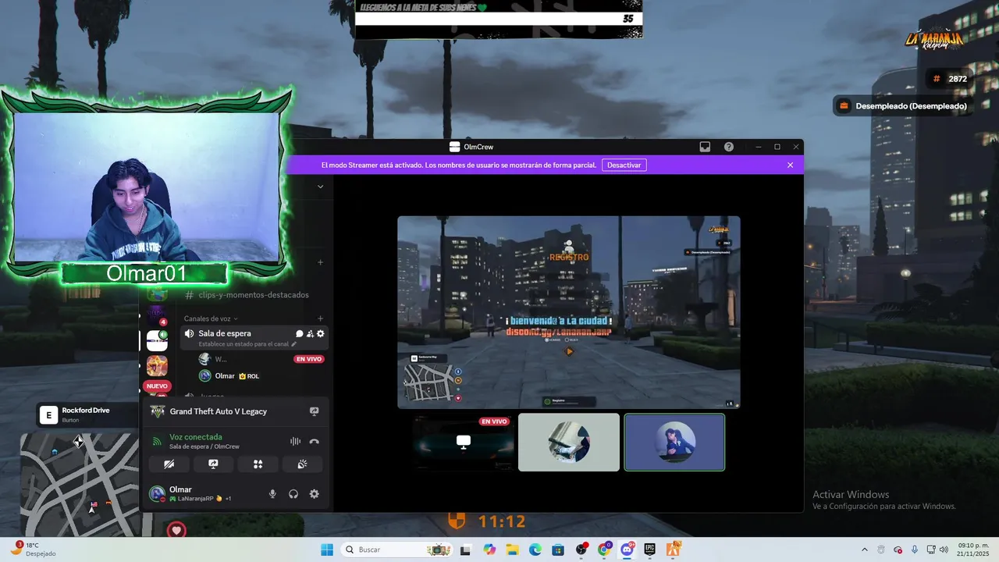
Task: Stream Grand Theft Auto V Legacy screen
Action: 314,411
